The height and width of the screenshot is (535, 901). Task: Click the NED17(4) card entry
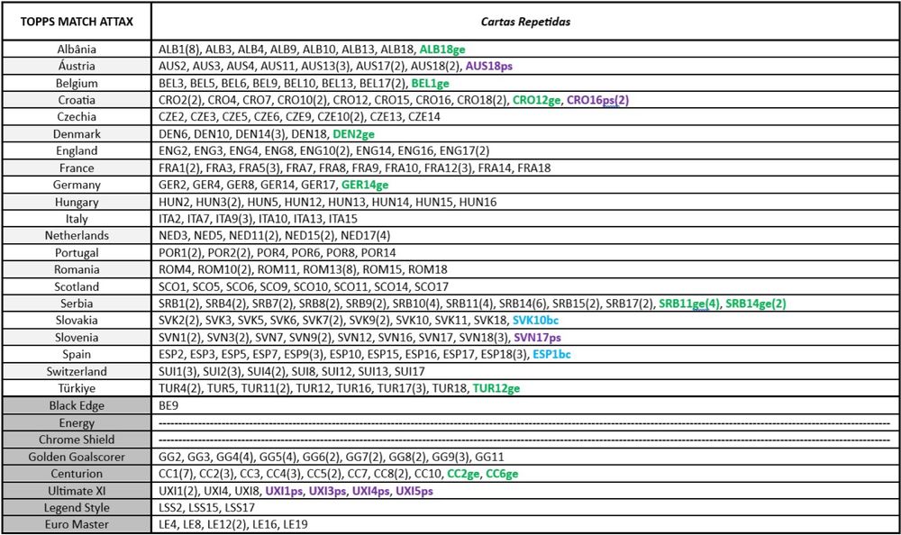pyautogui.click(x=366, y=236)
